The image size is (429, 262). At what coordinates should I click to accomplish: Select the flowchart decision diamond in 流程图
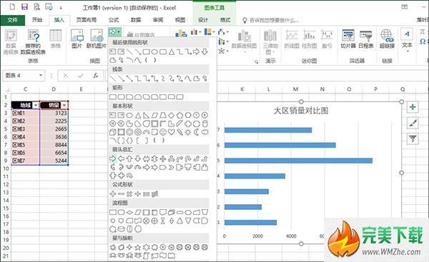click(129, 212)
